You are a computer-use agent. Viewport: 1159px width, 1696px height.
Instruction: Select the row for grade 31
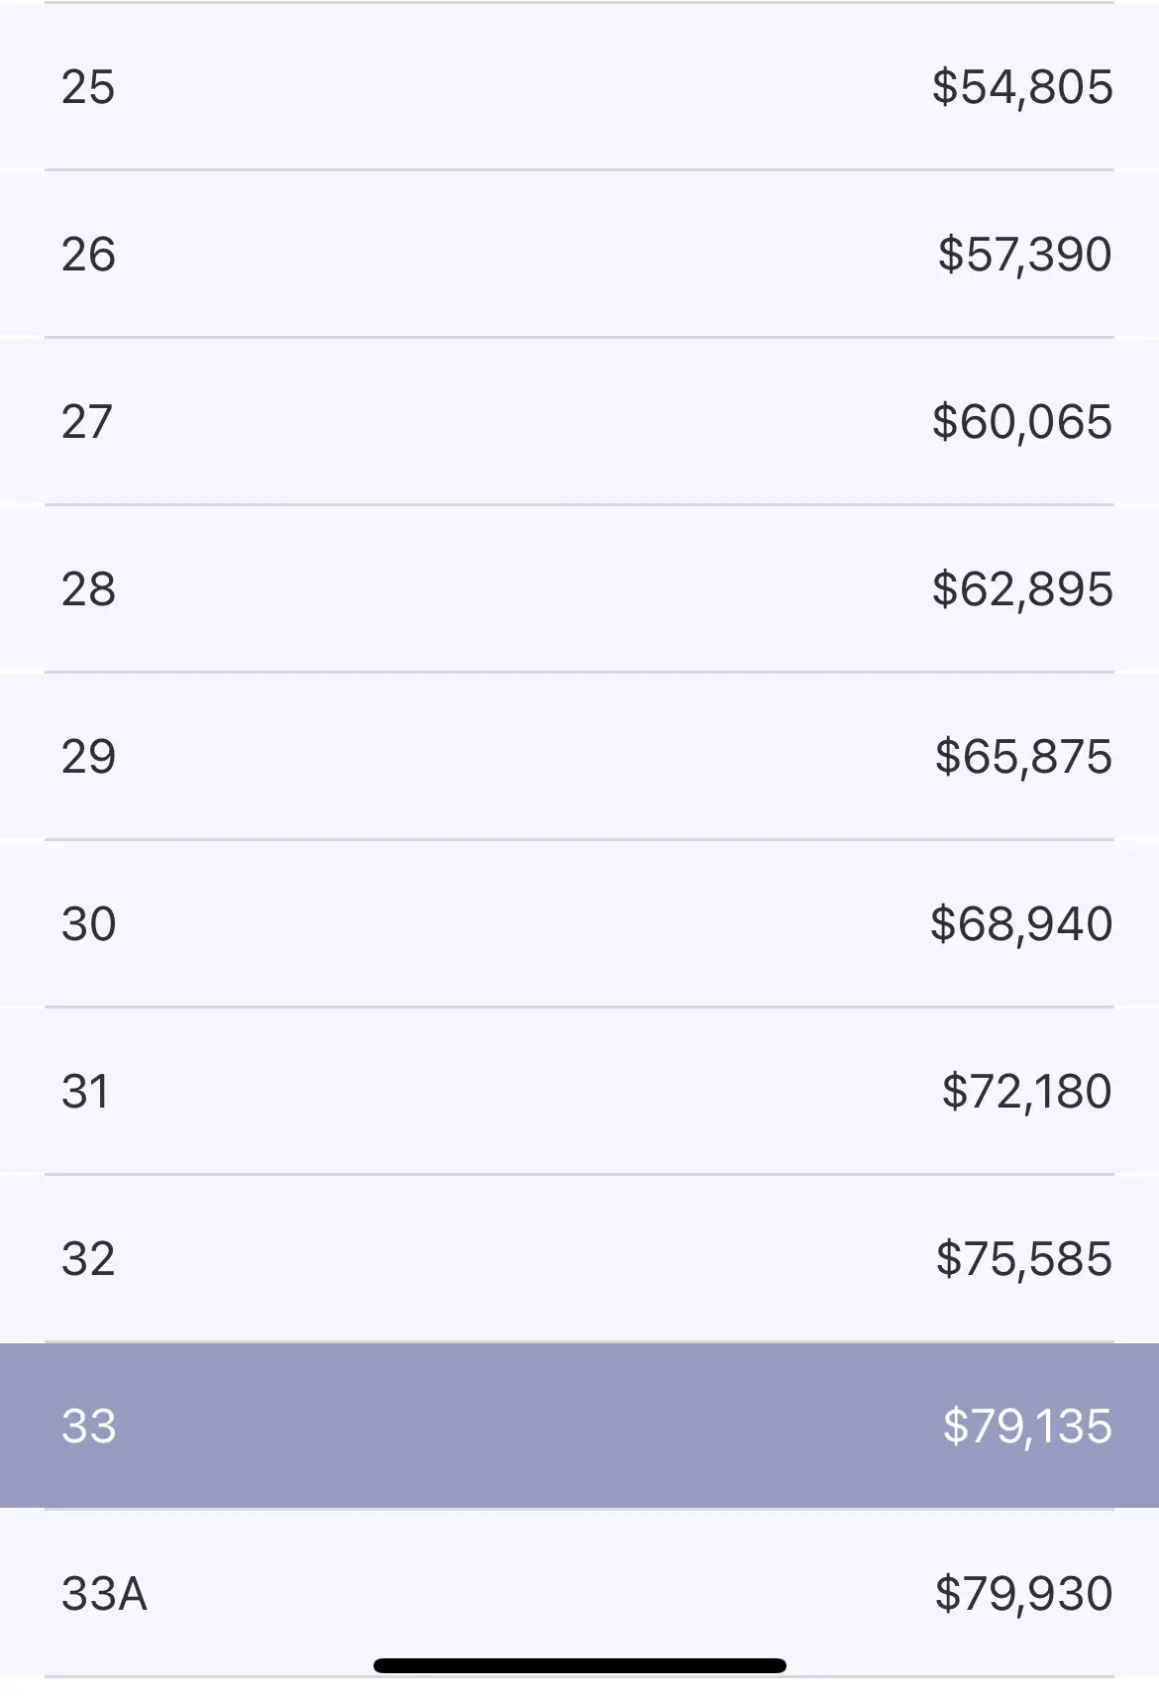point(579,1091)
